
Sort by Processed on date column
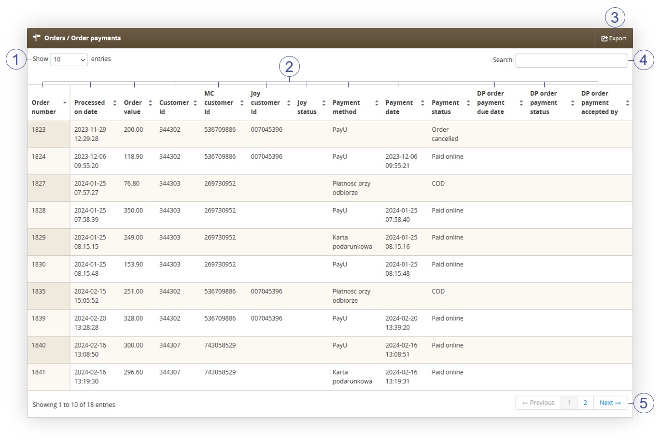(x=95, y=103)
